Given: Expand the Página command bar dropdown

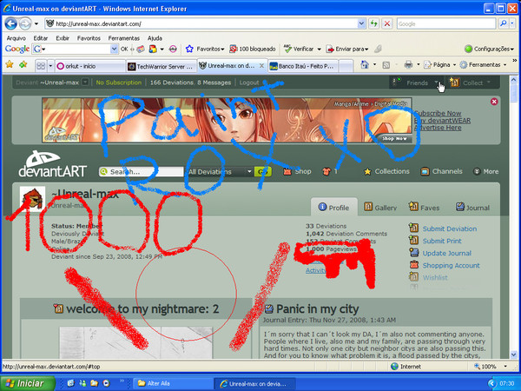Looking at the screenshot, I should [454, 65].
